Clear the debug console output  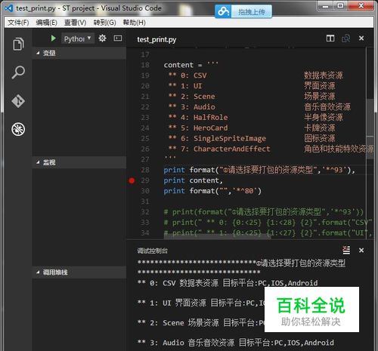346,250
